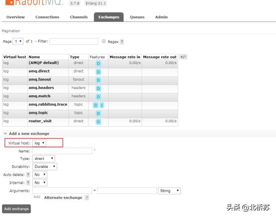Viewport: 276px width, 217px height.
Task: Switch to the Admin tab
Action: coord(161,17)
